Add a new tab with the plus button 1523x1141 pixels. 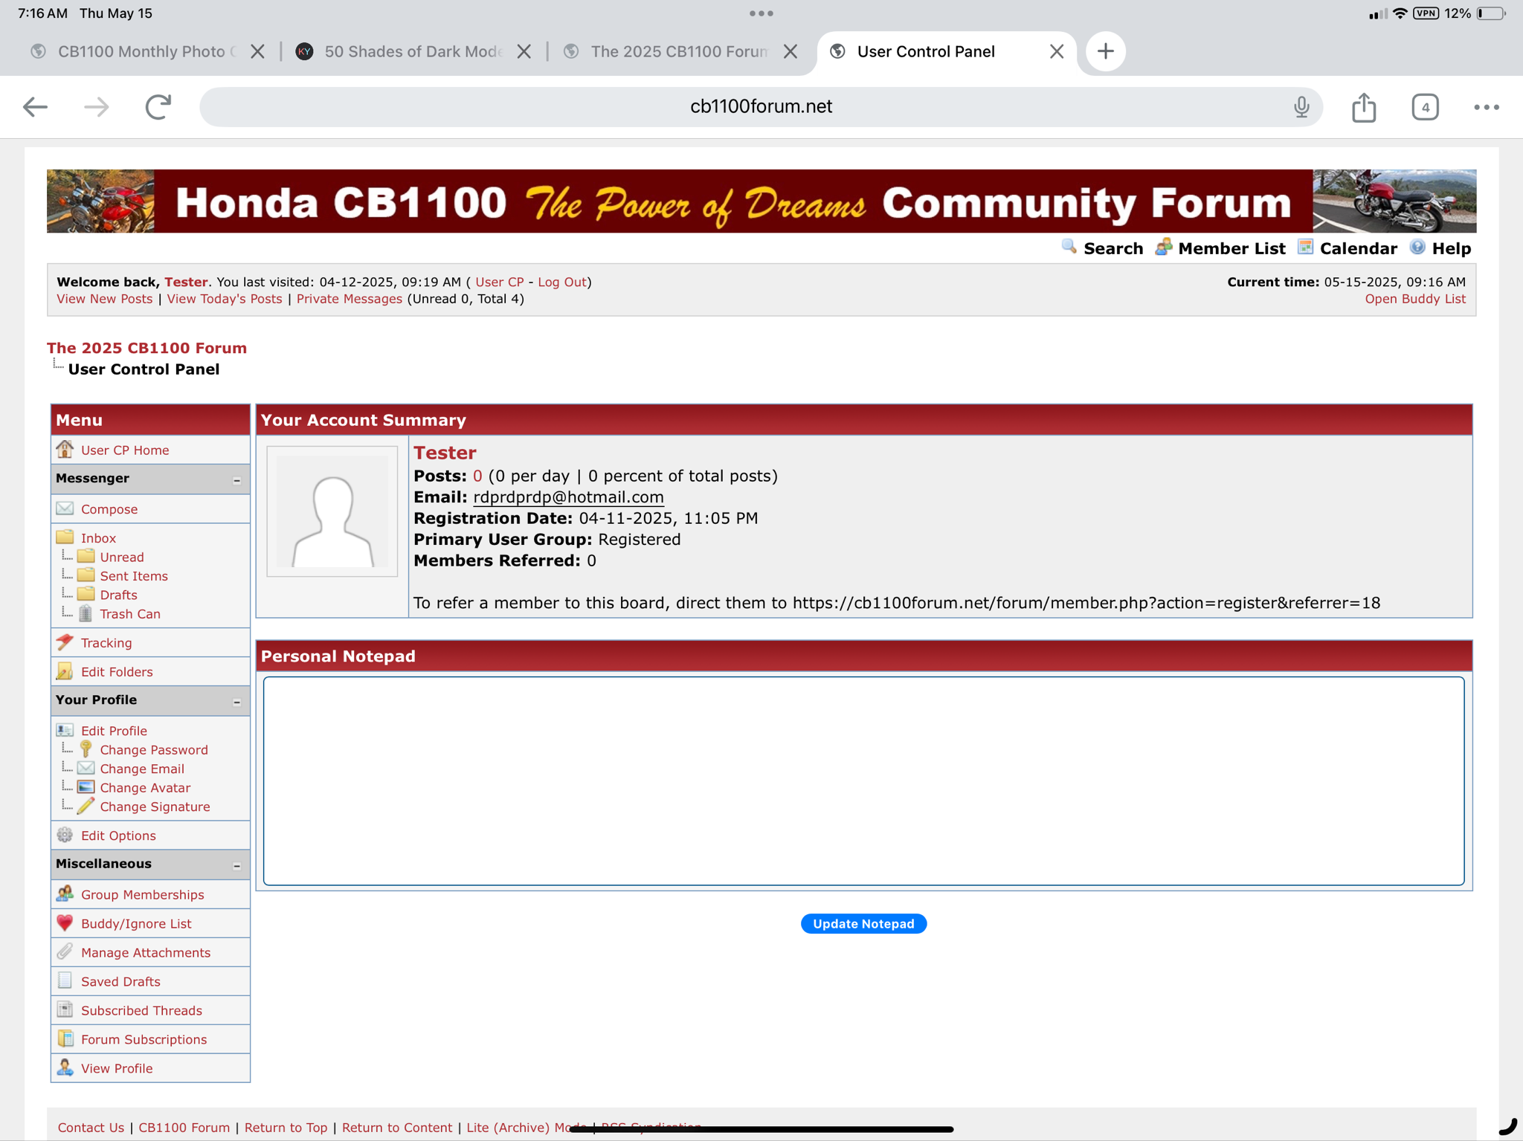(1105, 51)
